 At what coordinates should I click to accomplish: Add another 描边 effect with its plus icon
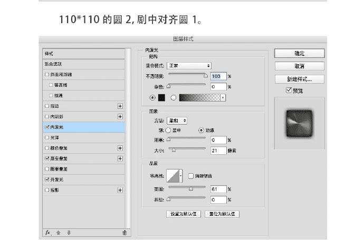120,106
